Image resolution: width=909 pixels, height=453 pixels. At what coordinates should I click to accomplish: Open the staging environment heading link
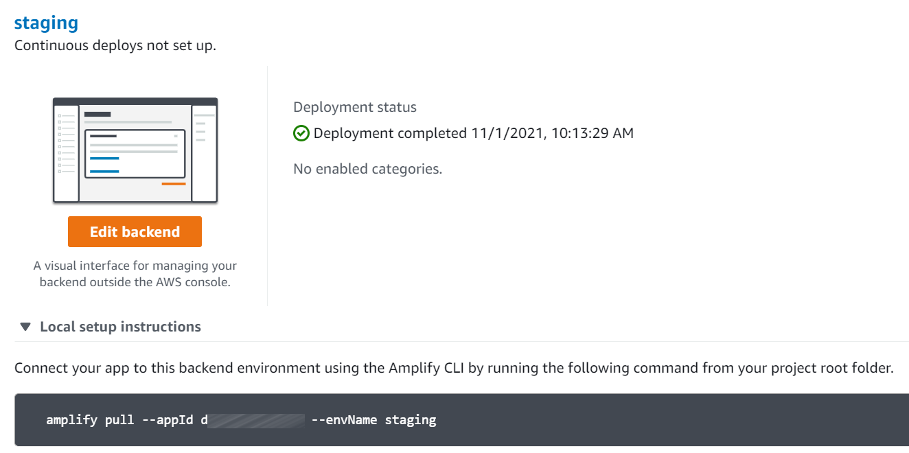click(x=45, y=22)
